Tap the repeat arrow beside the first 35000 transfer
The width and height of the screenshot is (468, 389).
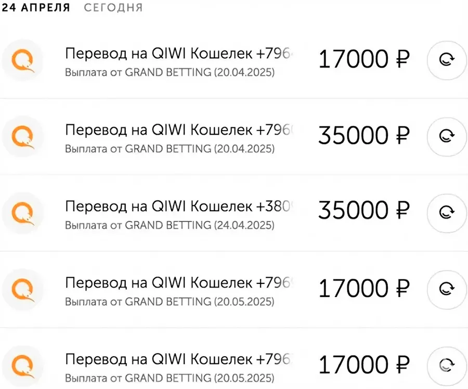point(446,137)
